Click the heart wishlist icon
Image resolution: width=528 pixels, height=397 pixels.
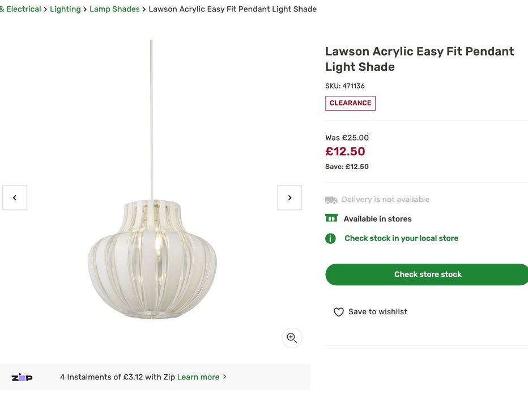coord(339,312)
